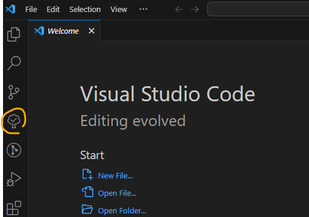309x217 pixels.
Task: Go back with the left arrow
Action: pyautogui.click(x=179, y=9)
